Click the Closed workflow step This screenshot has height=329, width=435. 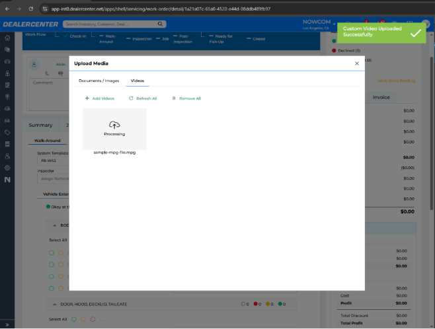[x=256, y=39]
